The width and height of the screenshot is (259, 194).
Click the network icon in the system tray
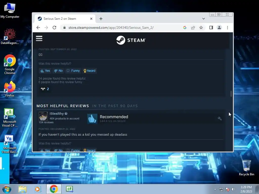(221, 189)
